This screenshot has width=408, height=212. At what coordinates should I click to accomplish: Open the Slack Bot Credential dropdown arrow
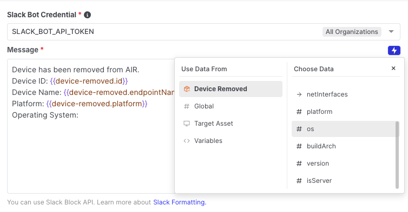point(391,32)
